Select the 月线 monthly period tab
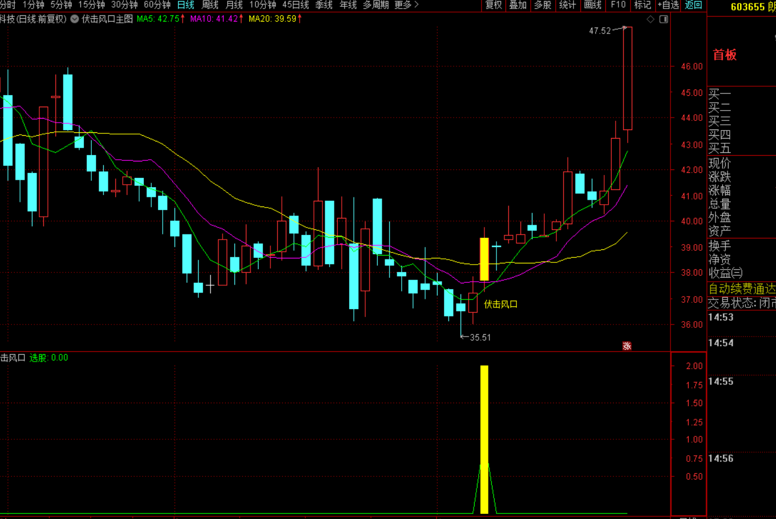Image resolution: width=776 pixels, height=519 pixels. pyautogui.click(x=234, y=5)
